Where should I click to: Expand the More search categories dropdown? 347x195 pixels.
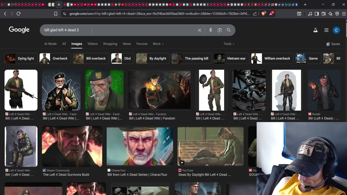pos(158,44)
